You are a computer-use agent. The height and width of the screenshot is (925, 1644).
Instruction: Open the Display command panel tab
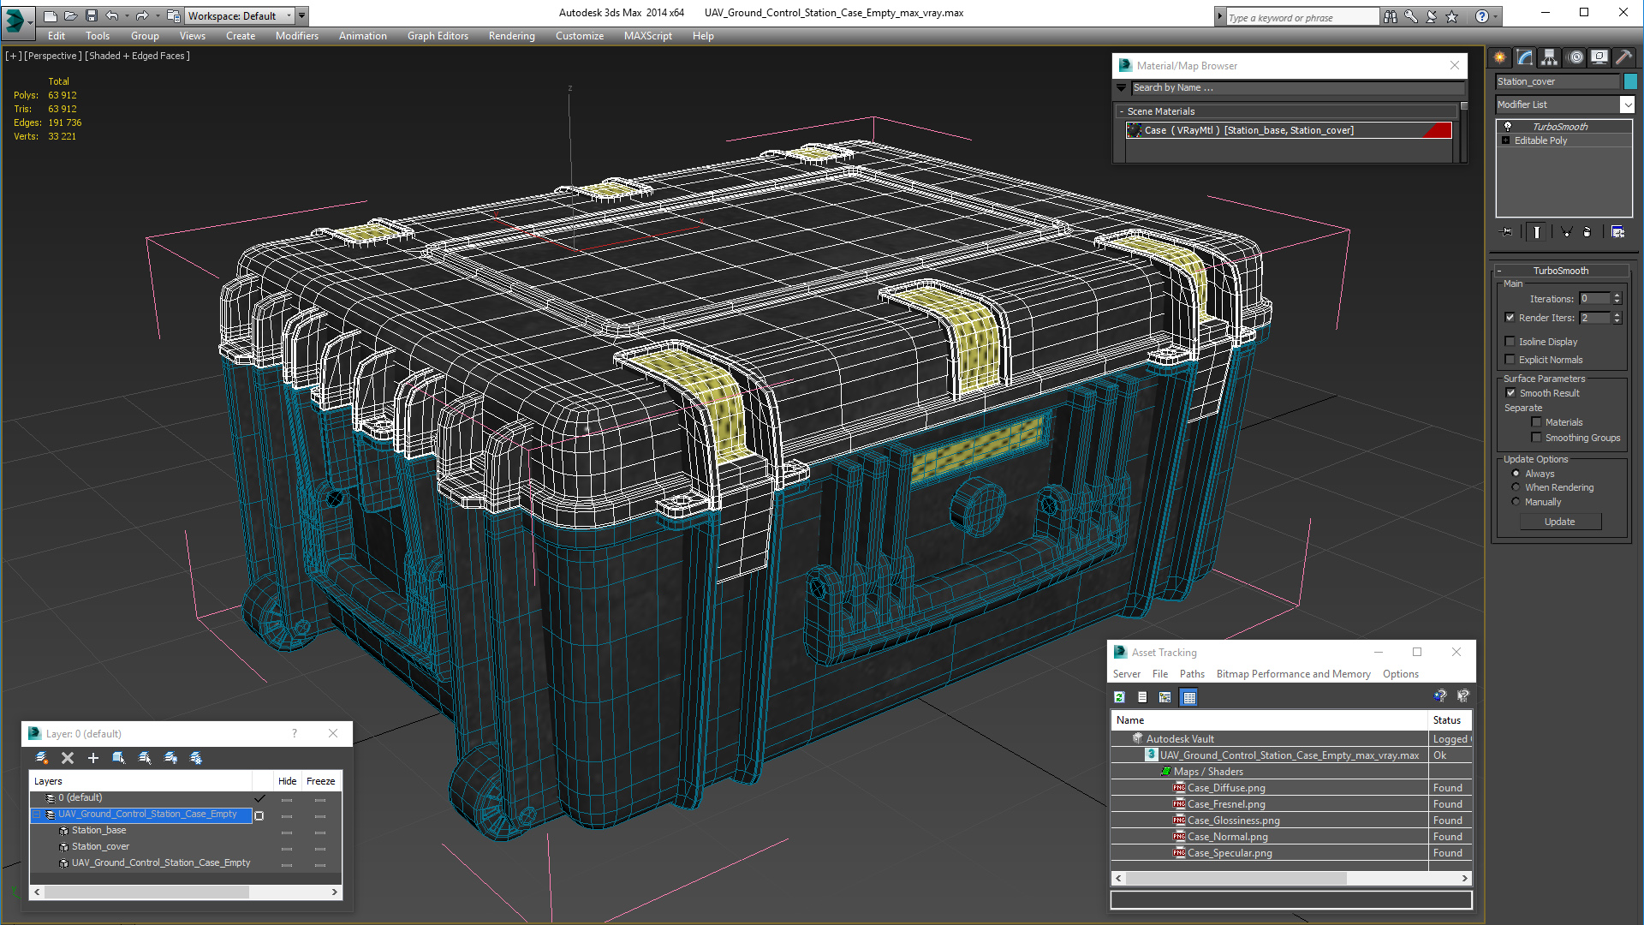click(x=1599, y=57)
